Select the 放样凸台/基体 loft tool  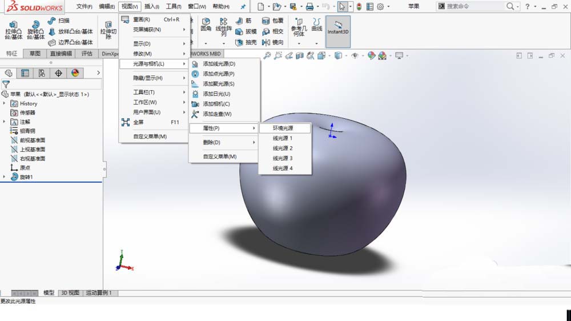pyautogui.click(x=71, y=31)
